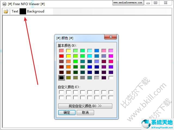Pick the dark green swatch in fifth row

76,72
